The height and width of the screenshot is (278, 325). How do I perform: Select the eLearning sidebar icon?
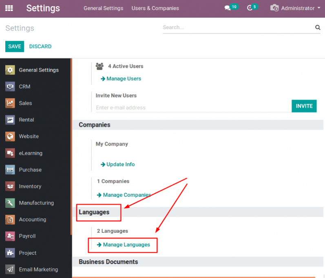[x=10, y=153]
